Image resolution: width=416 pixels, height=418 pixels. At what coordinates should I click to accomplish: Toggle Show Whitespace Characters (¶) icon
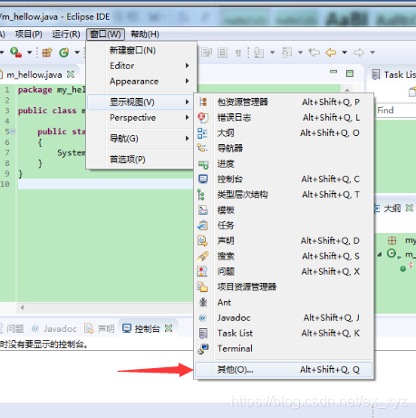[238, 53]
